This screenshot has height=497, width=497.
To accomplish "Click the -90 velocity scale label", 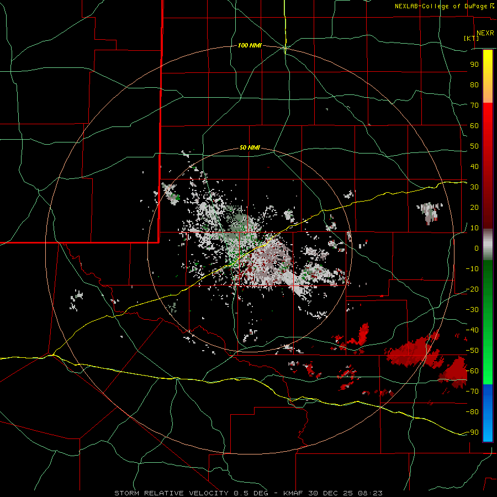I will (x=472, y=432).
